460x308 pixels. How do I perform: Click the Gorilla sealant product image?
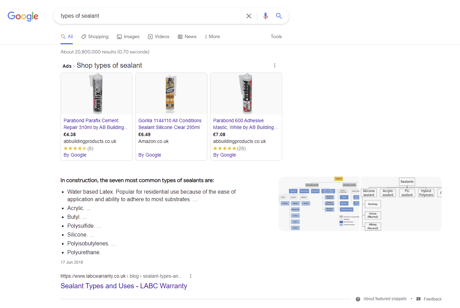[x=171, y=94]
